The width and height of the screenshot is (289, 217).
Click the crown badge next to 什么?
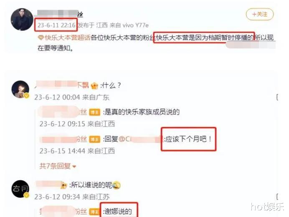(94, 86)
